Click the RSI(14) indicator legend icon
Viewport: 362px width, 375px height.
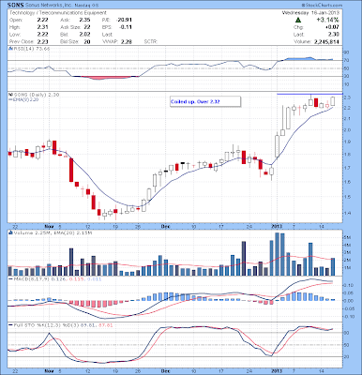point(9,49)
